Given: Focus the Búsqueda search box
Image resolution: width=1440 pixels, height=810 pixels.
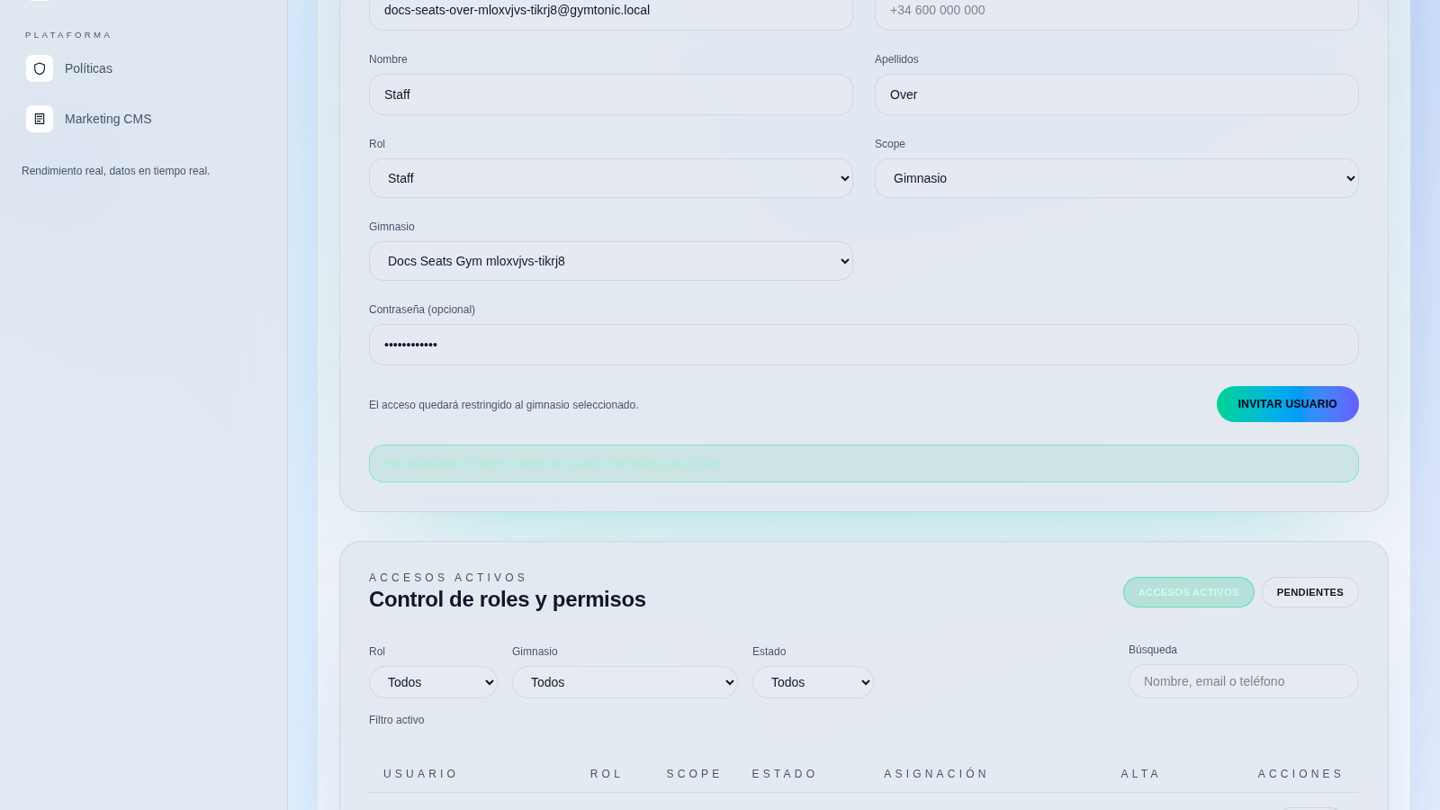Looking at the screenshot, I should coord(1243,681).
